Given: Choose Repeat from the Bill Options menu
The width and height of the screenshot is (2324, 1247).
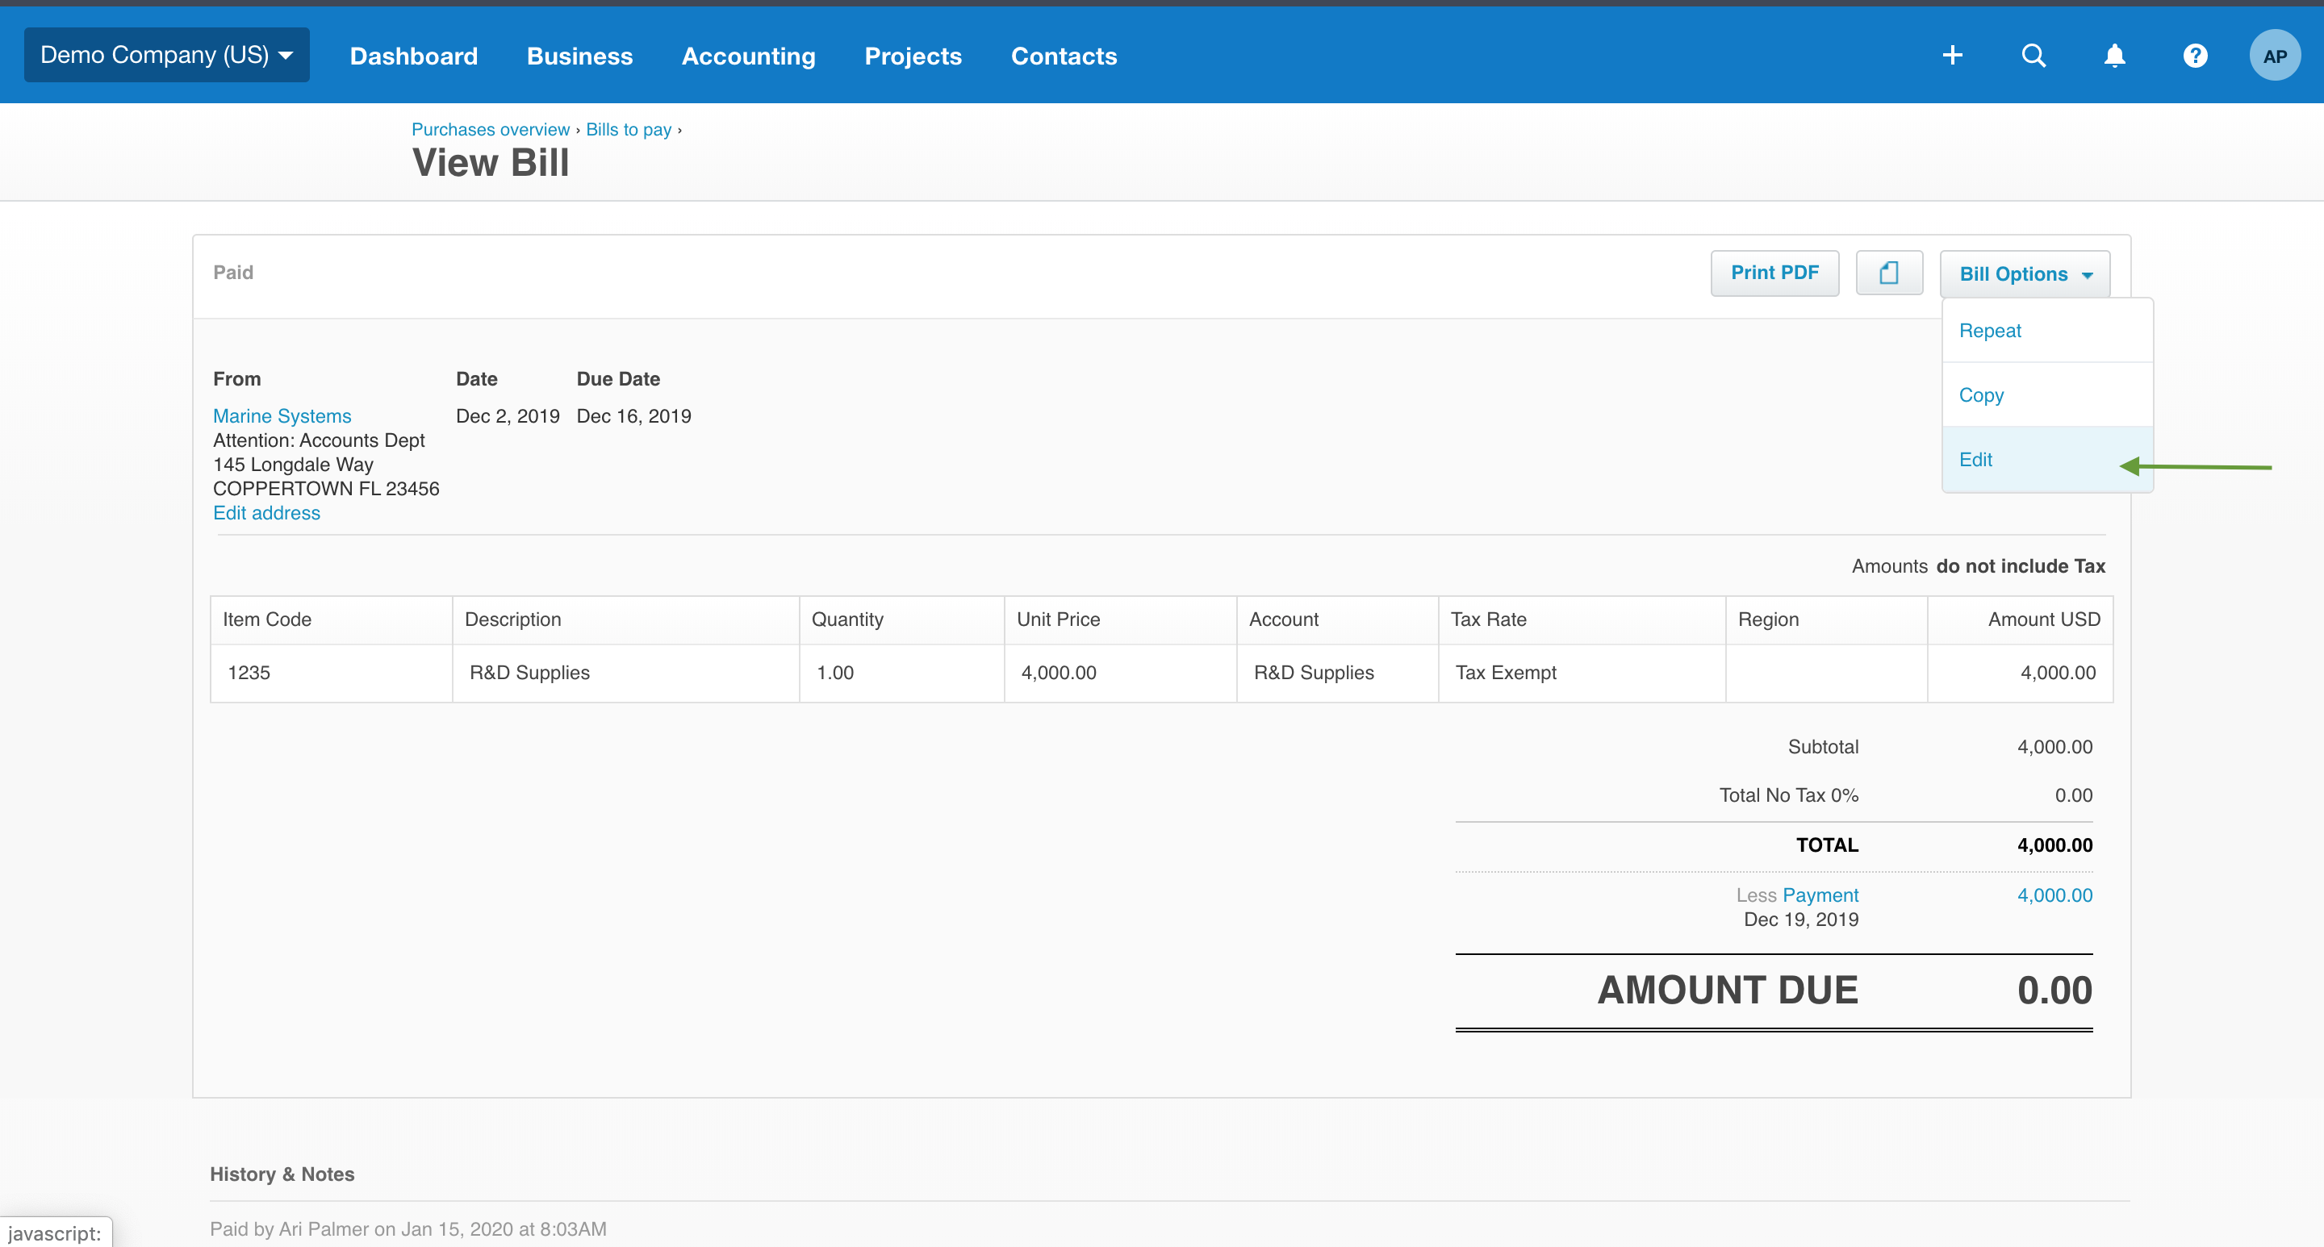Looking at the screenshot, I should [1990, 330].
